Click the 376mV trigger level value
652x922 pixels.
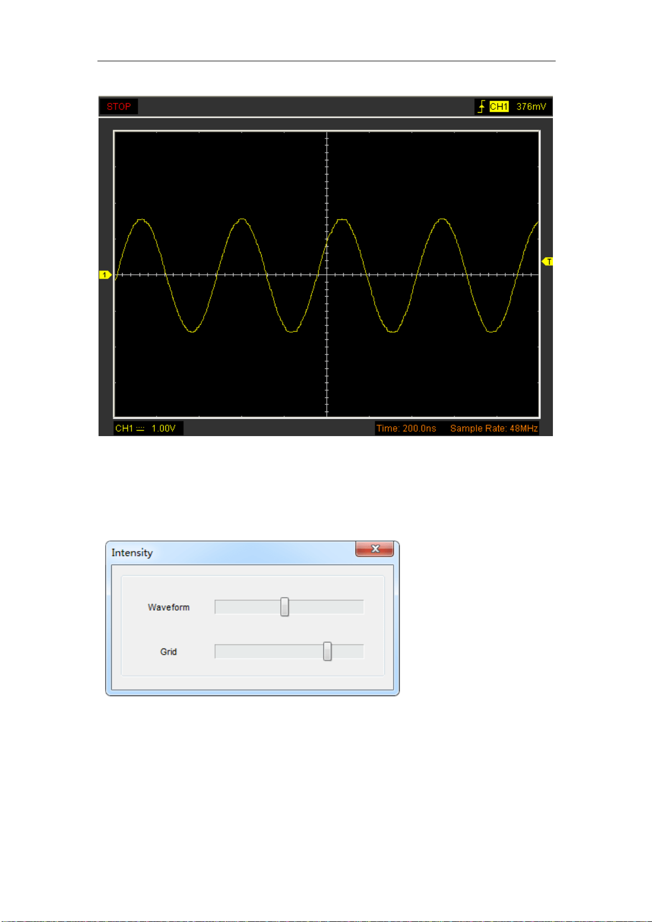[x=531, y=107]
